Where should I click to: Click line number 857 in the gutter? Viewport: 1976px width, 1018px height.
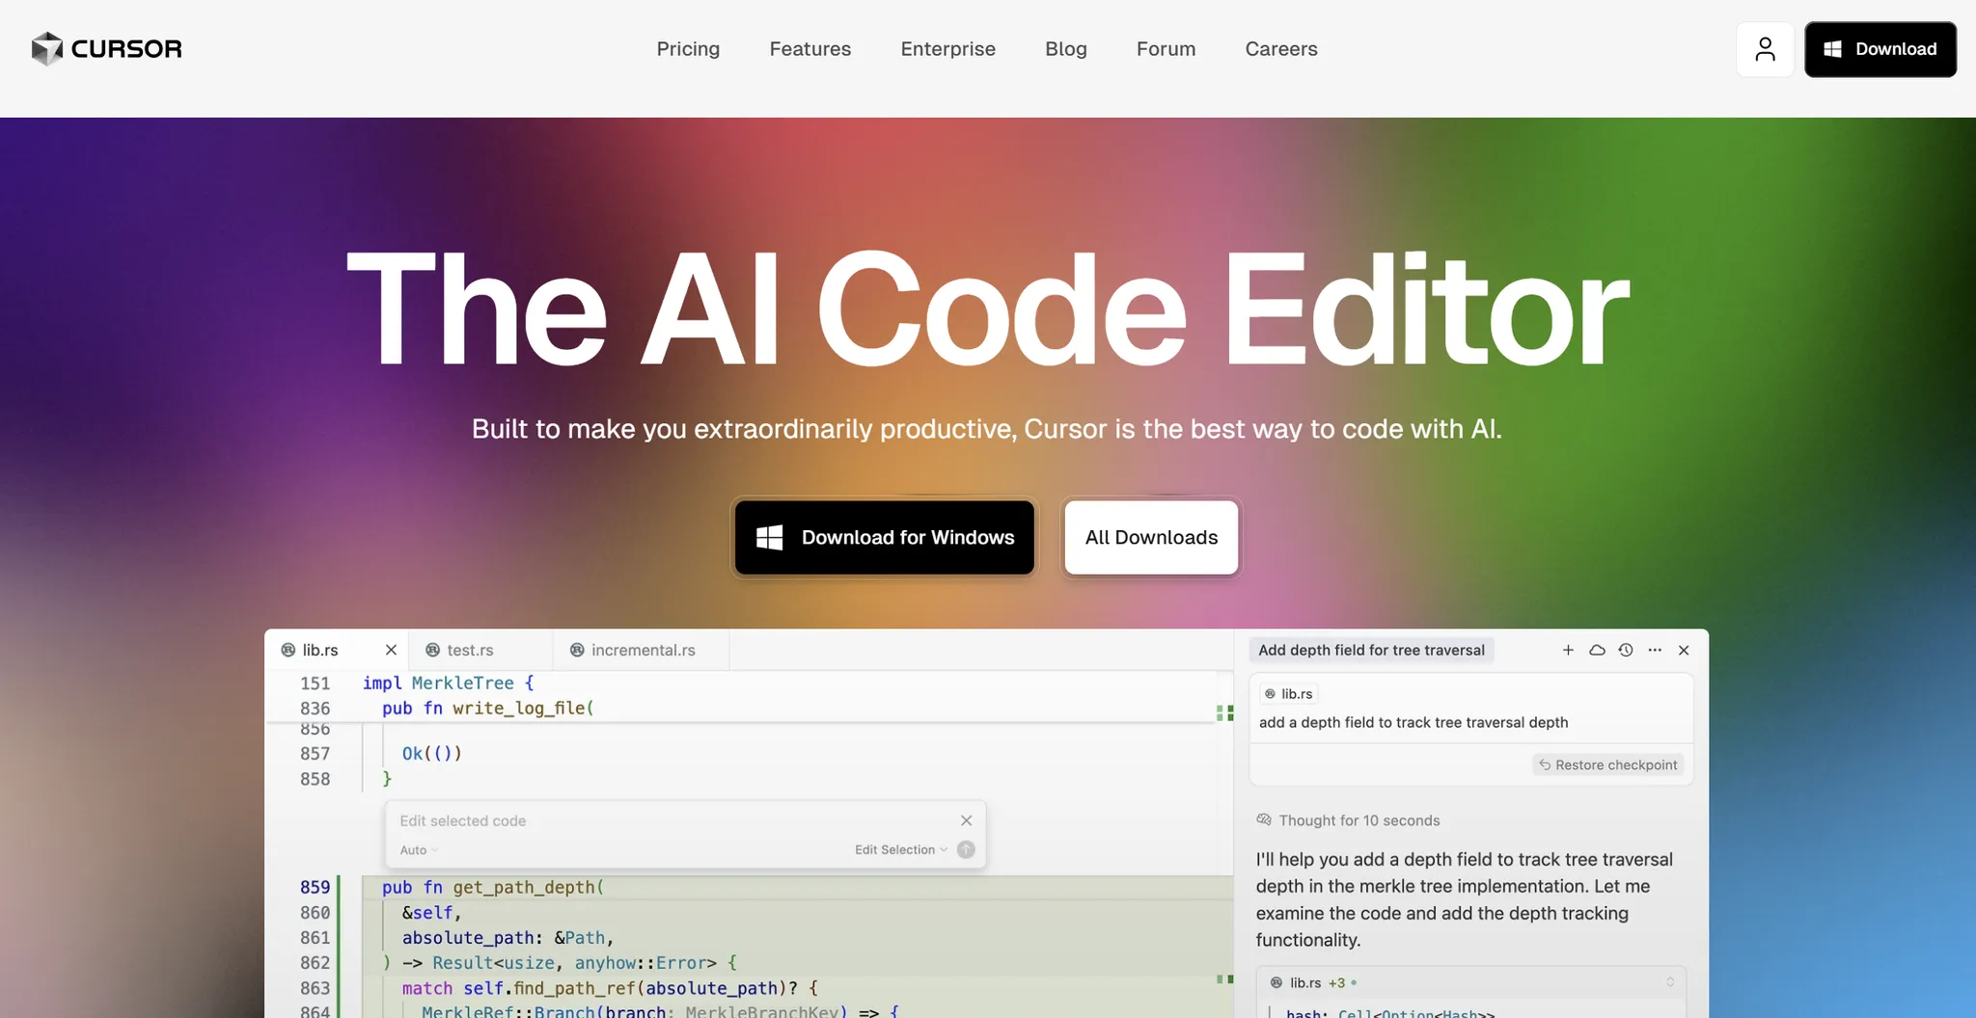point(315,754)
